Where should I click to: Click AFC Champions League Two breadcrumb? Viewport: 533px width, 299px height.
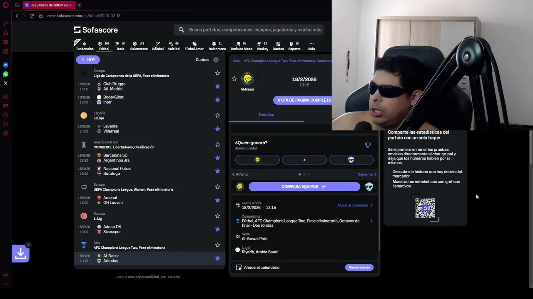pyautogui.click(x=287, y=61)
